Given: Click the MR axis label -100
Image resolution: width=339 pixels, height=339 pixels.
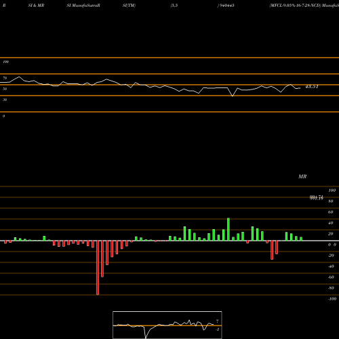Looking at the screenshot, I should click(x=332, y=299).
